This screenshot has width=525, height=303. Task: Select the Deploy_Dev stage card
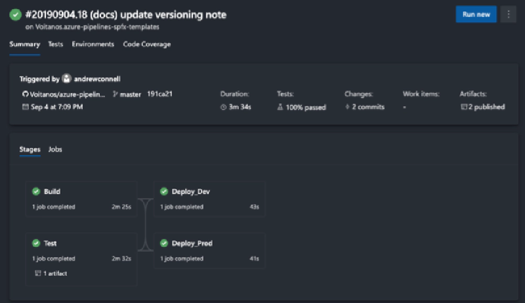(209, 199)
